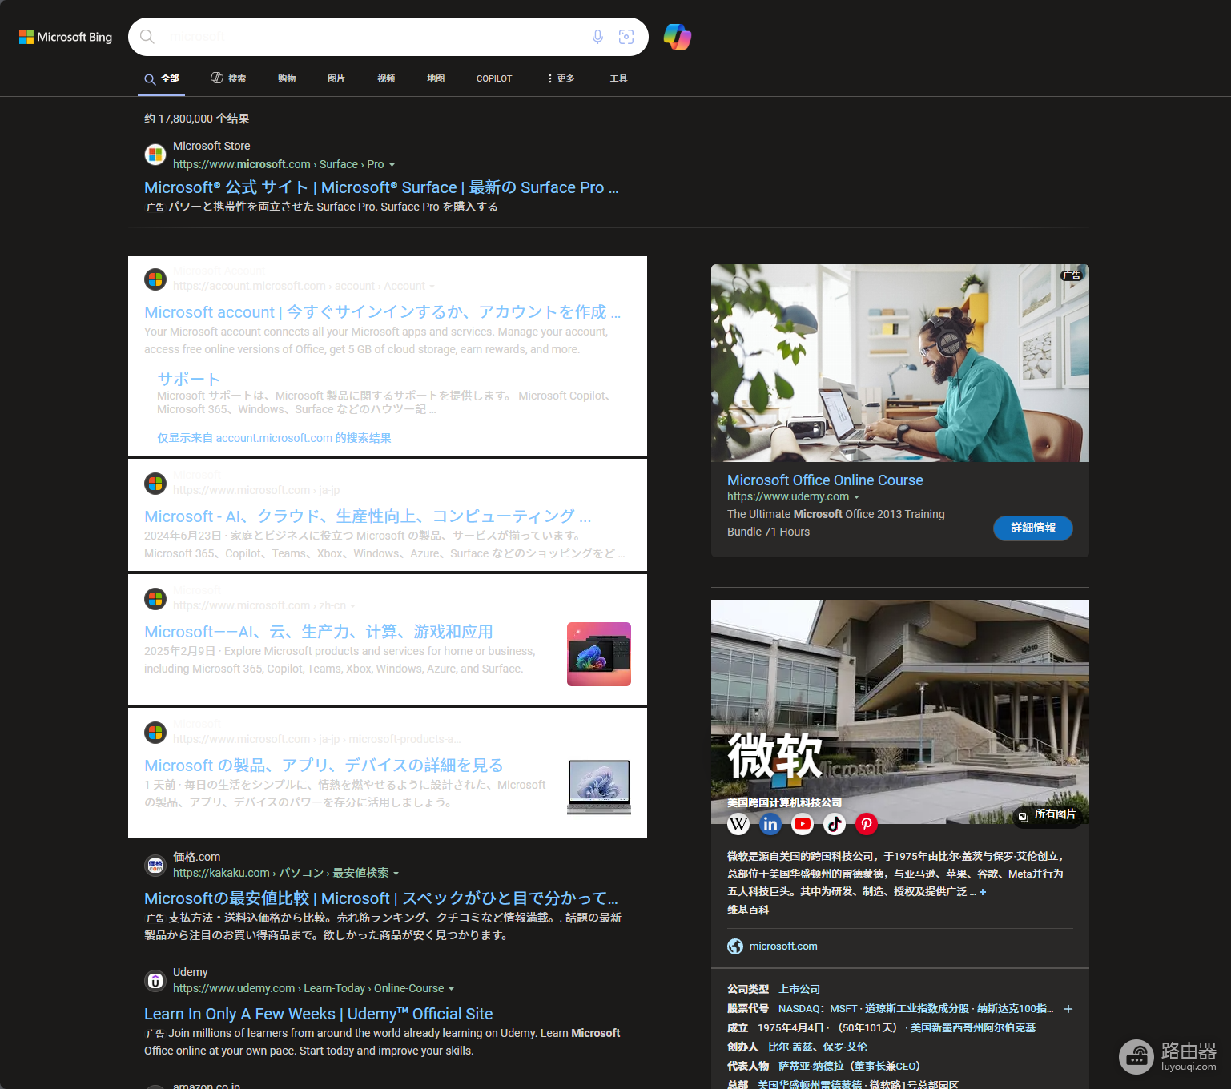Switch to the 图片 tab
Image resolution: width=1231 pixels, height=1089 pixels.
tap(336, 78)
